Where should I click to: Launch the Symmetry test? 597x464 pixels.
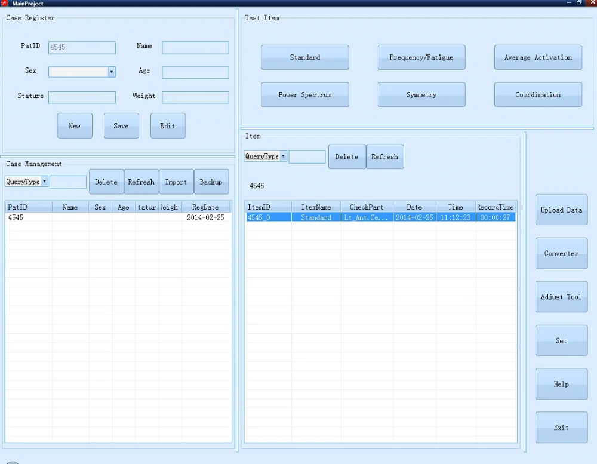(x=421, y=94)
